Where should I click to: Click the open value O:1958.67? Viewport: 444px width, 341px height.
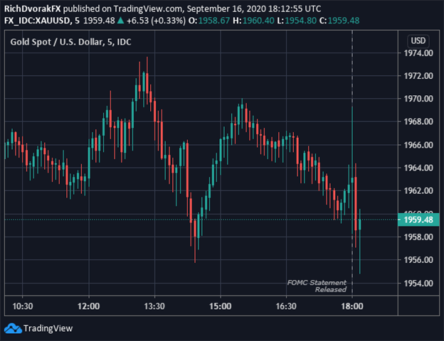coord(209,21)
